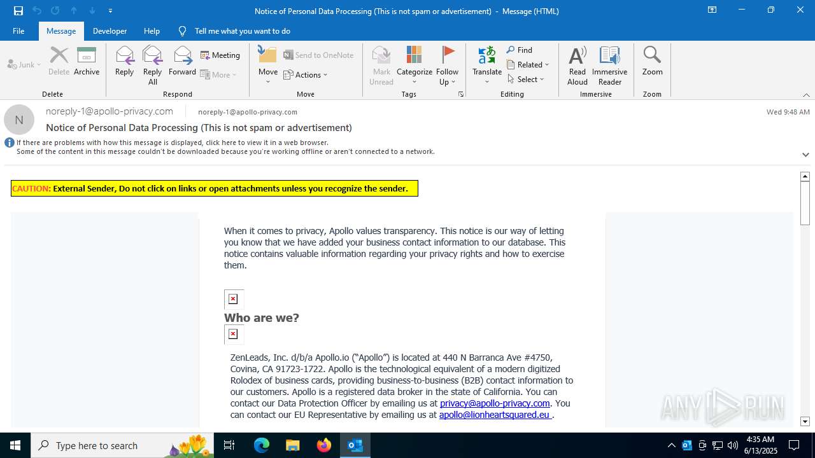Set a Follow Up flag

tap(448, 65)
